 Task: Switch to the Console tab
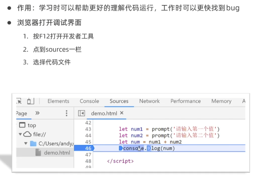pos(89,101)
